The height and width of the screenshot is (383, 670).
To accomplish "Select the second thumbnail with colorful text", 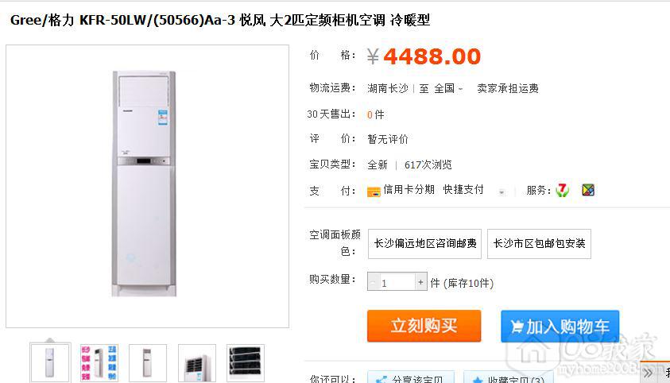I will coord(99,363).
